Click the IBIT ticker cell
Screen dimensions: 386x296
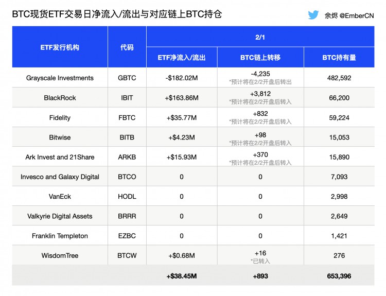[127, 98]
